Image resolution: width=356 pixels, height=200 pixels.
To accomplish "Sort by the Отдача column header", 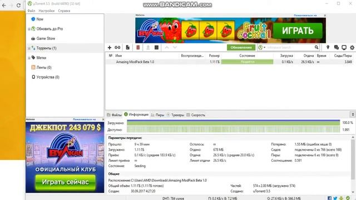I will coord(309,56).
